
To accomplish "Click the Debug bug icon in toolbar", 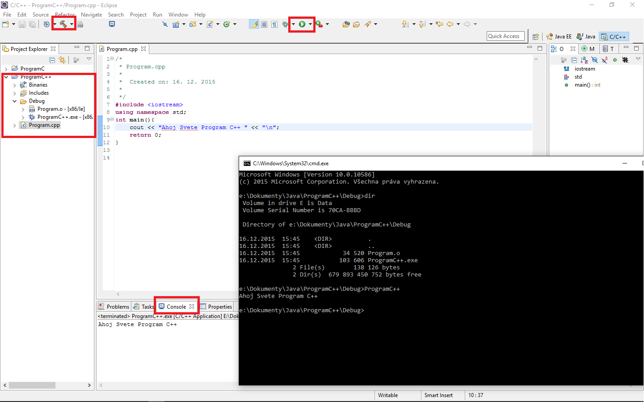I will pos(285,24).
